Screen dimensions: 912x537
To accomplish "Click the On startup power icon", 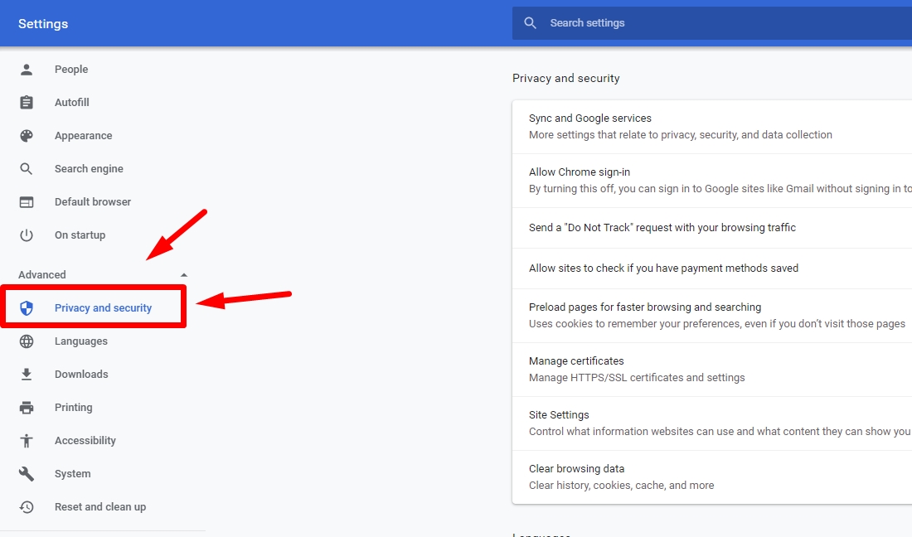I will pos(27,235).
